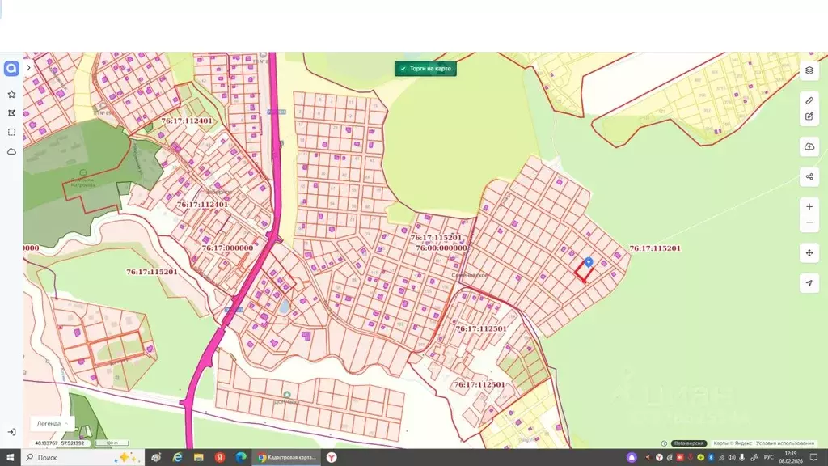Expand the 'Легенда' legend panel
The width and height of the screenshot is (828, 466).
tap(53, 423)
